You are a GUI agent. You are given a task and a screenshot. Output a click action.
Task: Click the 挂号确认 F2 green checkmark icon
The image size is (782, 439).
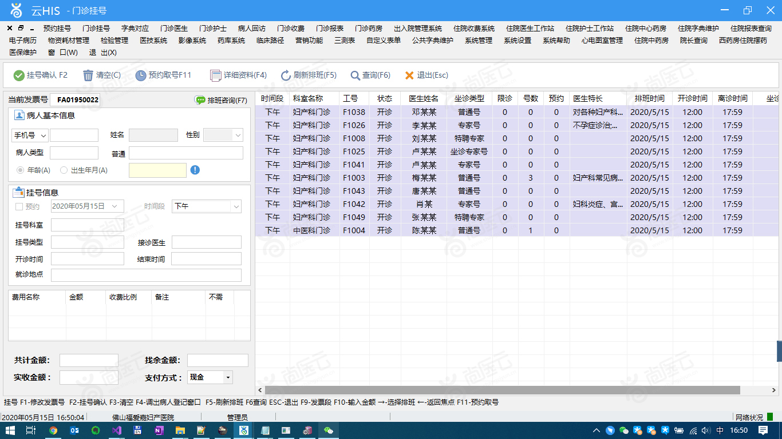point(19,75)
